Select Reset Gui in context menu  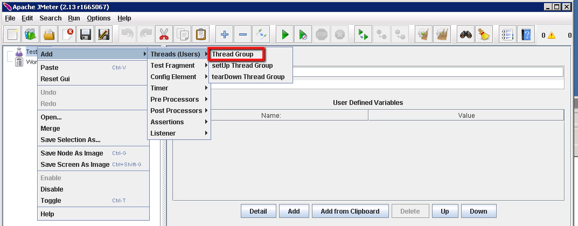[x=93, y=79]
